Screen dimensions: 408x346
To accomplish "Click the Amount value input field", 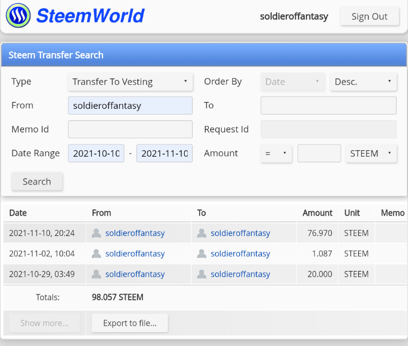I will (319, 153).
